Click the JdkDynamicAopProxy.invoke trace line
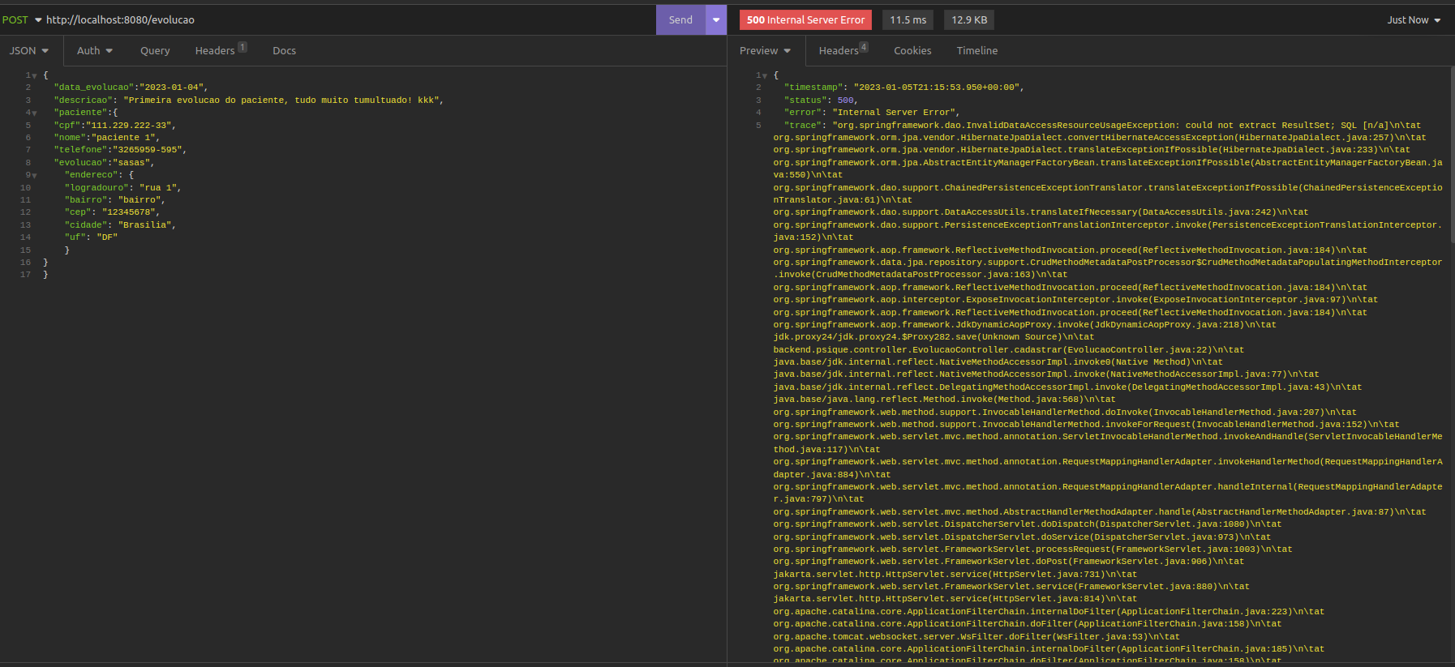Screen dimensions: 1455x667 tap(1024, 325)
